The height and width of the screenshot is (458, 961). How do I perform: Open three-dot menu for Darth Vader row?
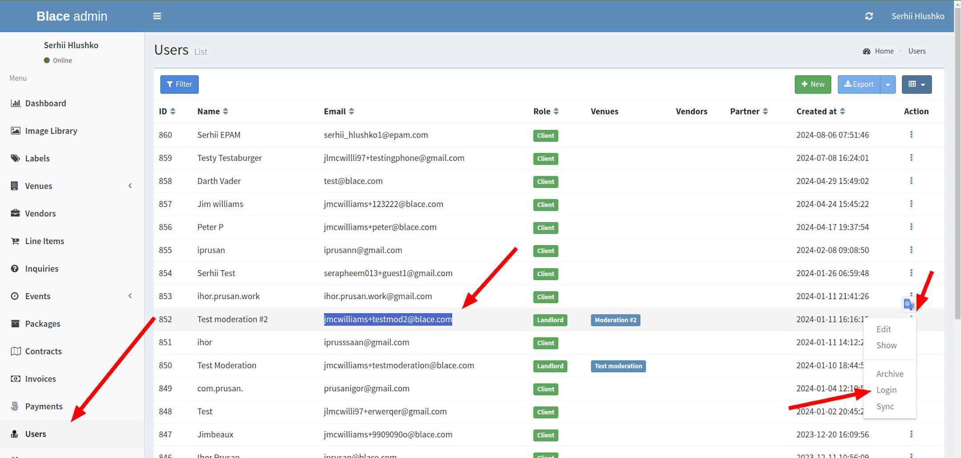tap(911, 181)
